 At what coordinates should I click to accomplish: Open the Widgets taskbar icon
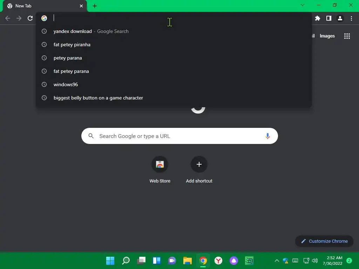[157, 261]
